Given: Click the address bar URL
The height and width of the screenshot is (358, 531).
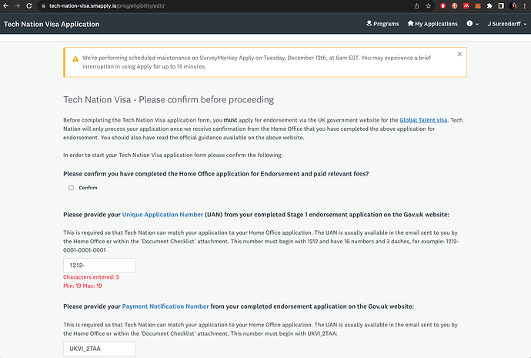Looking at the screenshot, I should [x=107, y=5].
